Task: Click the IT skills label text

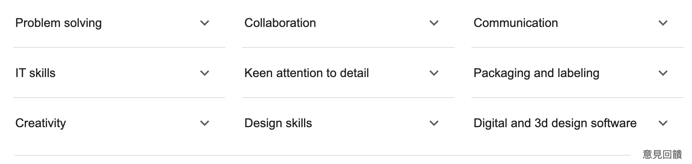Action: [35, 73]
